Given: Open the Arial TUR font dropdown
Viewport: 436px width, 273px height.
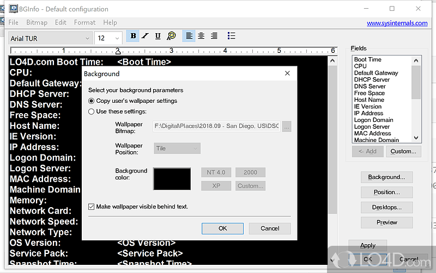Looking at the screenshot, I should point(50,38).
